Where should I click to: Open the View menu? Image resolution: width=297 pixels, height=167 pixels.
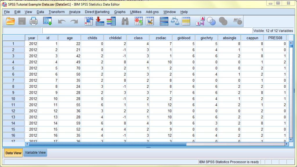(x=28, y=12)
